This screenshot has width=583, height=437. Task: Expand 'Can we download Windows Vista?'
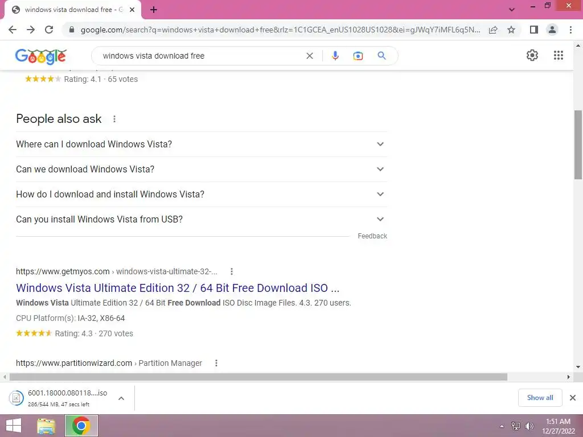[x=202, y=169]
